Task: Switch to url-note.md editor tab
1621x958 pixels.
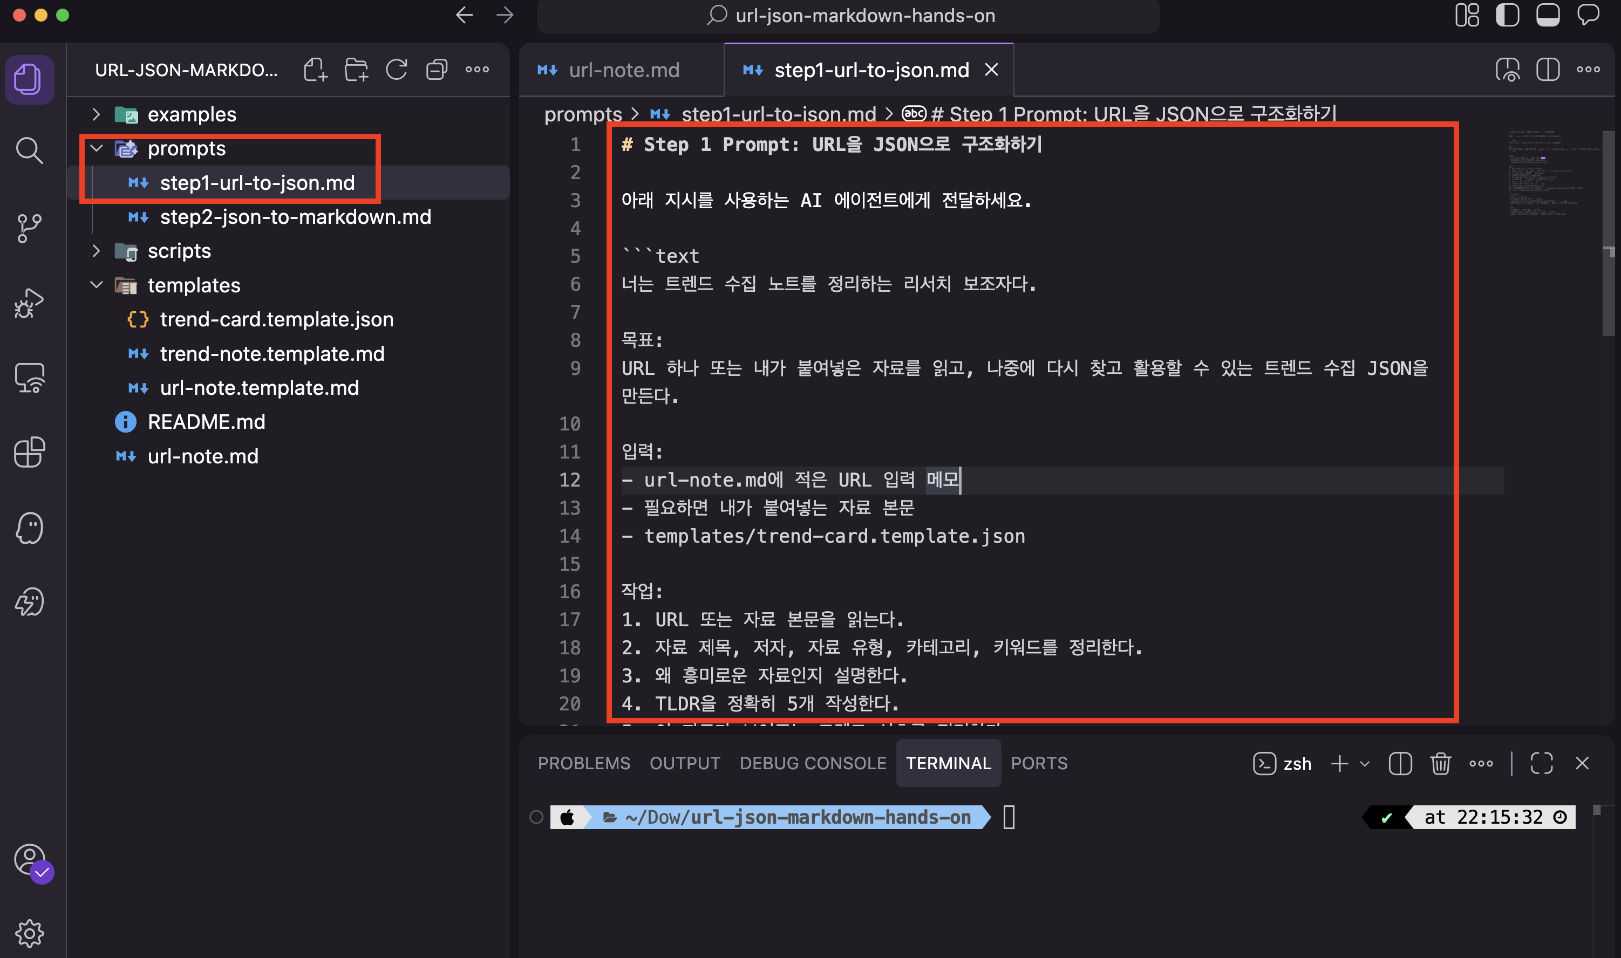Action: (x=621, y=70)
